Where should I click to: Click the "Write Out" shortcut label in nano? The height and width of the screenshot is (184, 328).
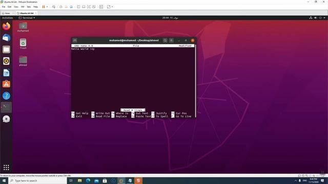(102, 113)
